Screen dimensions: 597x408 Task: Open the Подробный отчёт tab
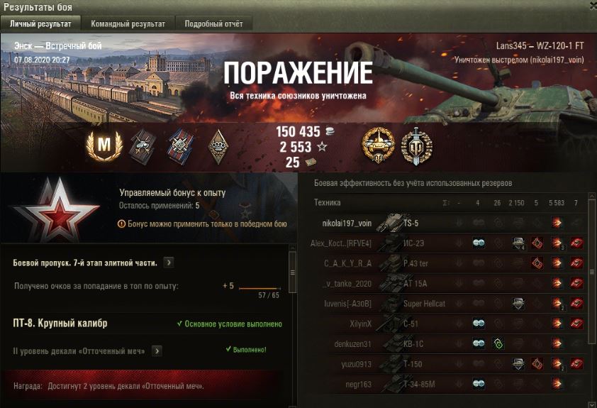213,23
